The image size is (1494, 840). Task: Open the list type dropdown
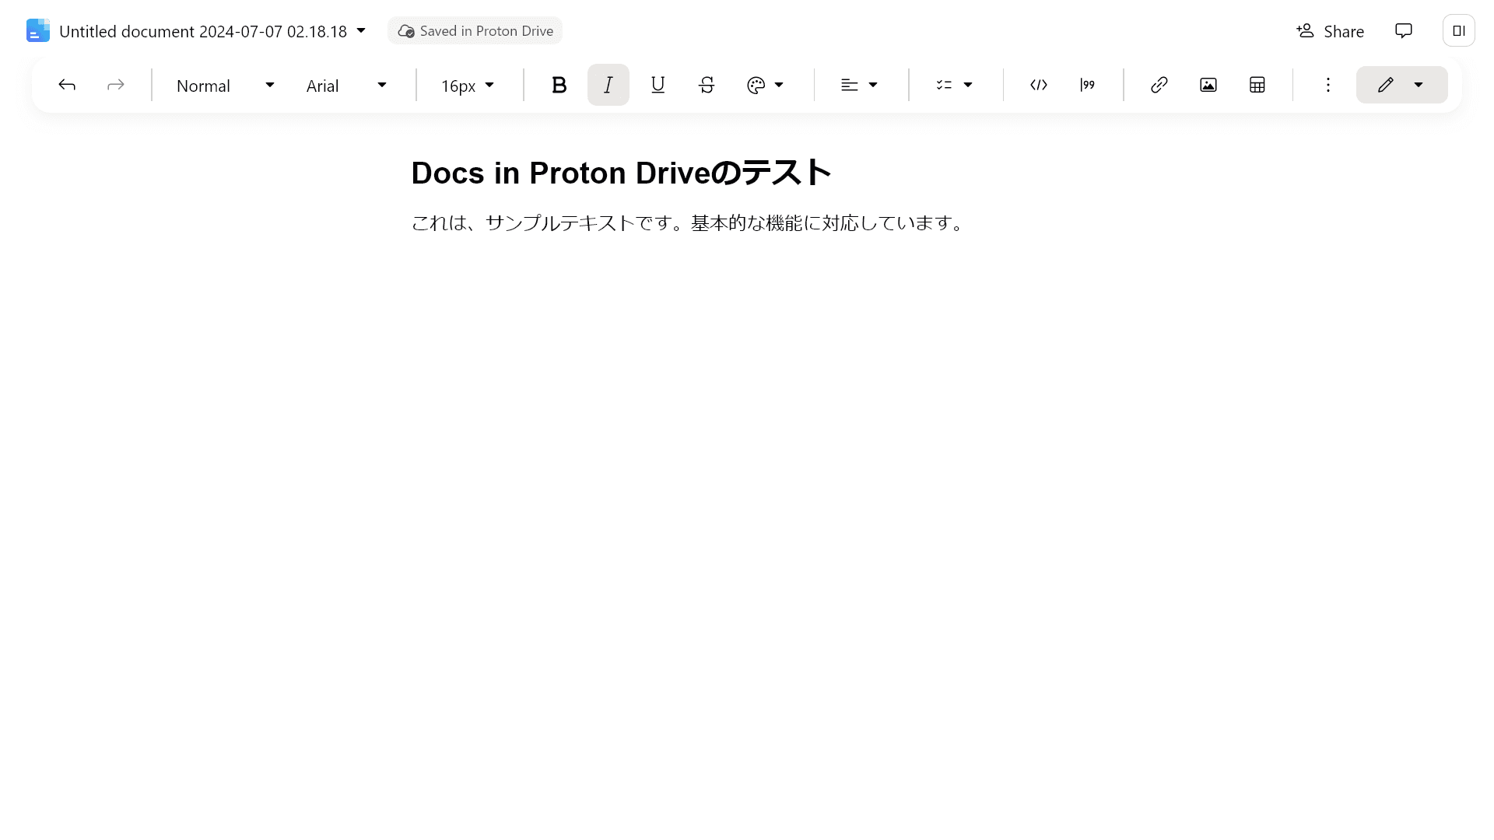[955, 85]
